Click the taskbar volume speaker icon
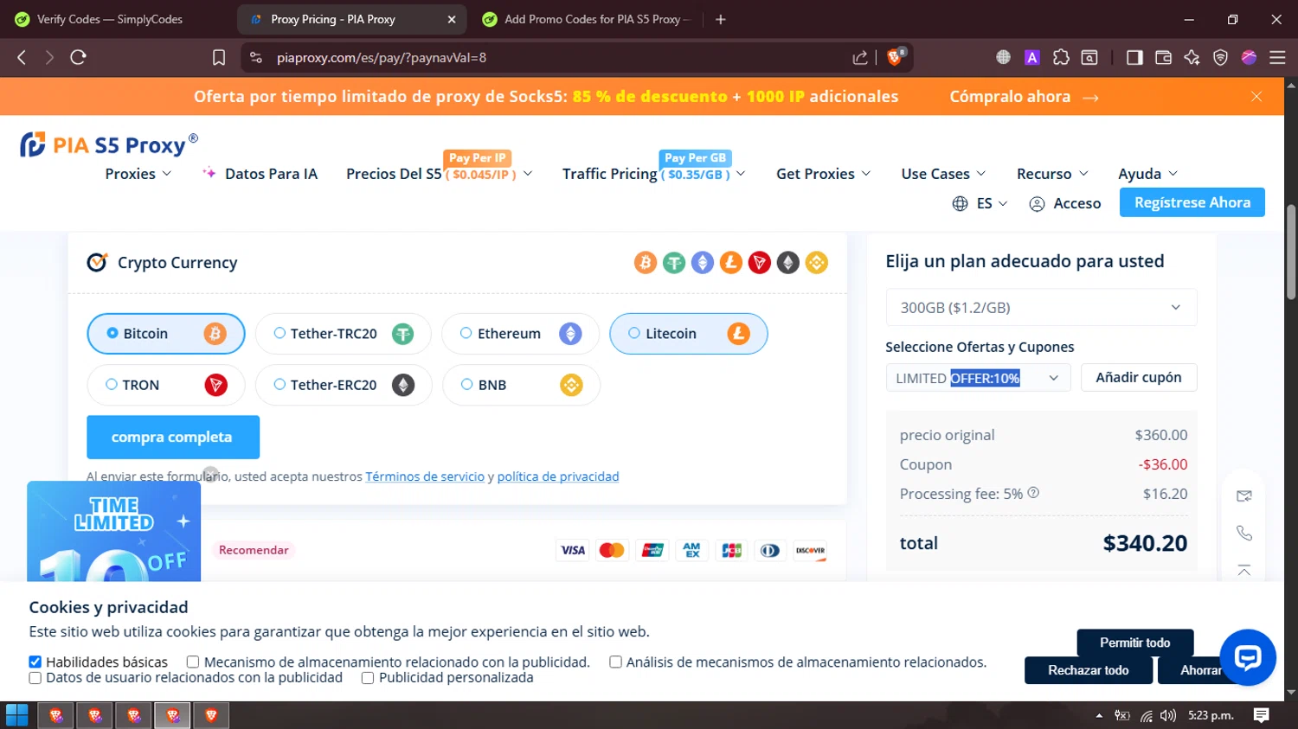Viewport: 1298px width, 729px height. 1168,715
